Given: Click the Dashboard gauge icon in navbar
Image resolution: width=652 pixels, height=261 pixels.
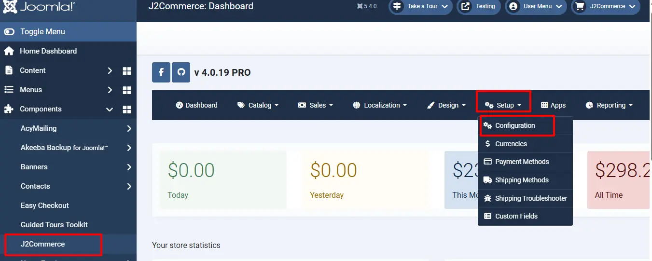Looking at the screenshot, I should [180, 105].
